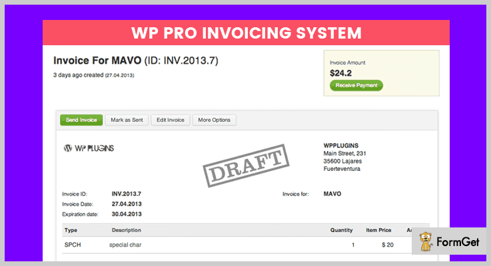The height and width of the screenshot is (266, 491).
Task: Click the FormGet mascot icon
Action: tap(426, 241)
